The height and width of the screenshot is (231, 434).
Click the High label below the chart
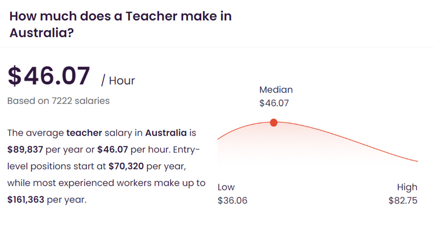pyautogui.click(x=407, y=188)
